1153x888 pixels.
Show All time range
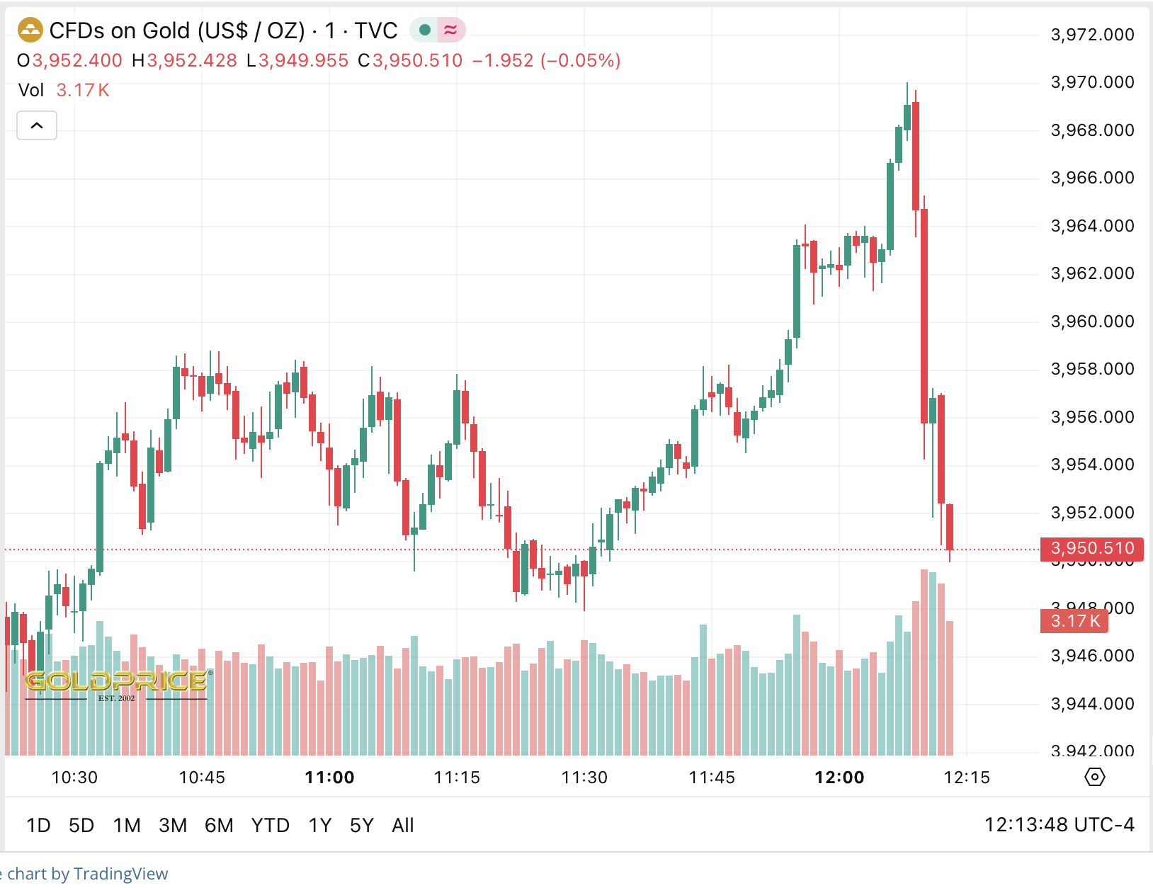point(403,825)
